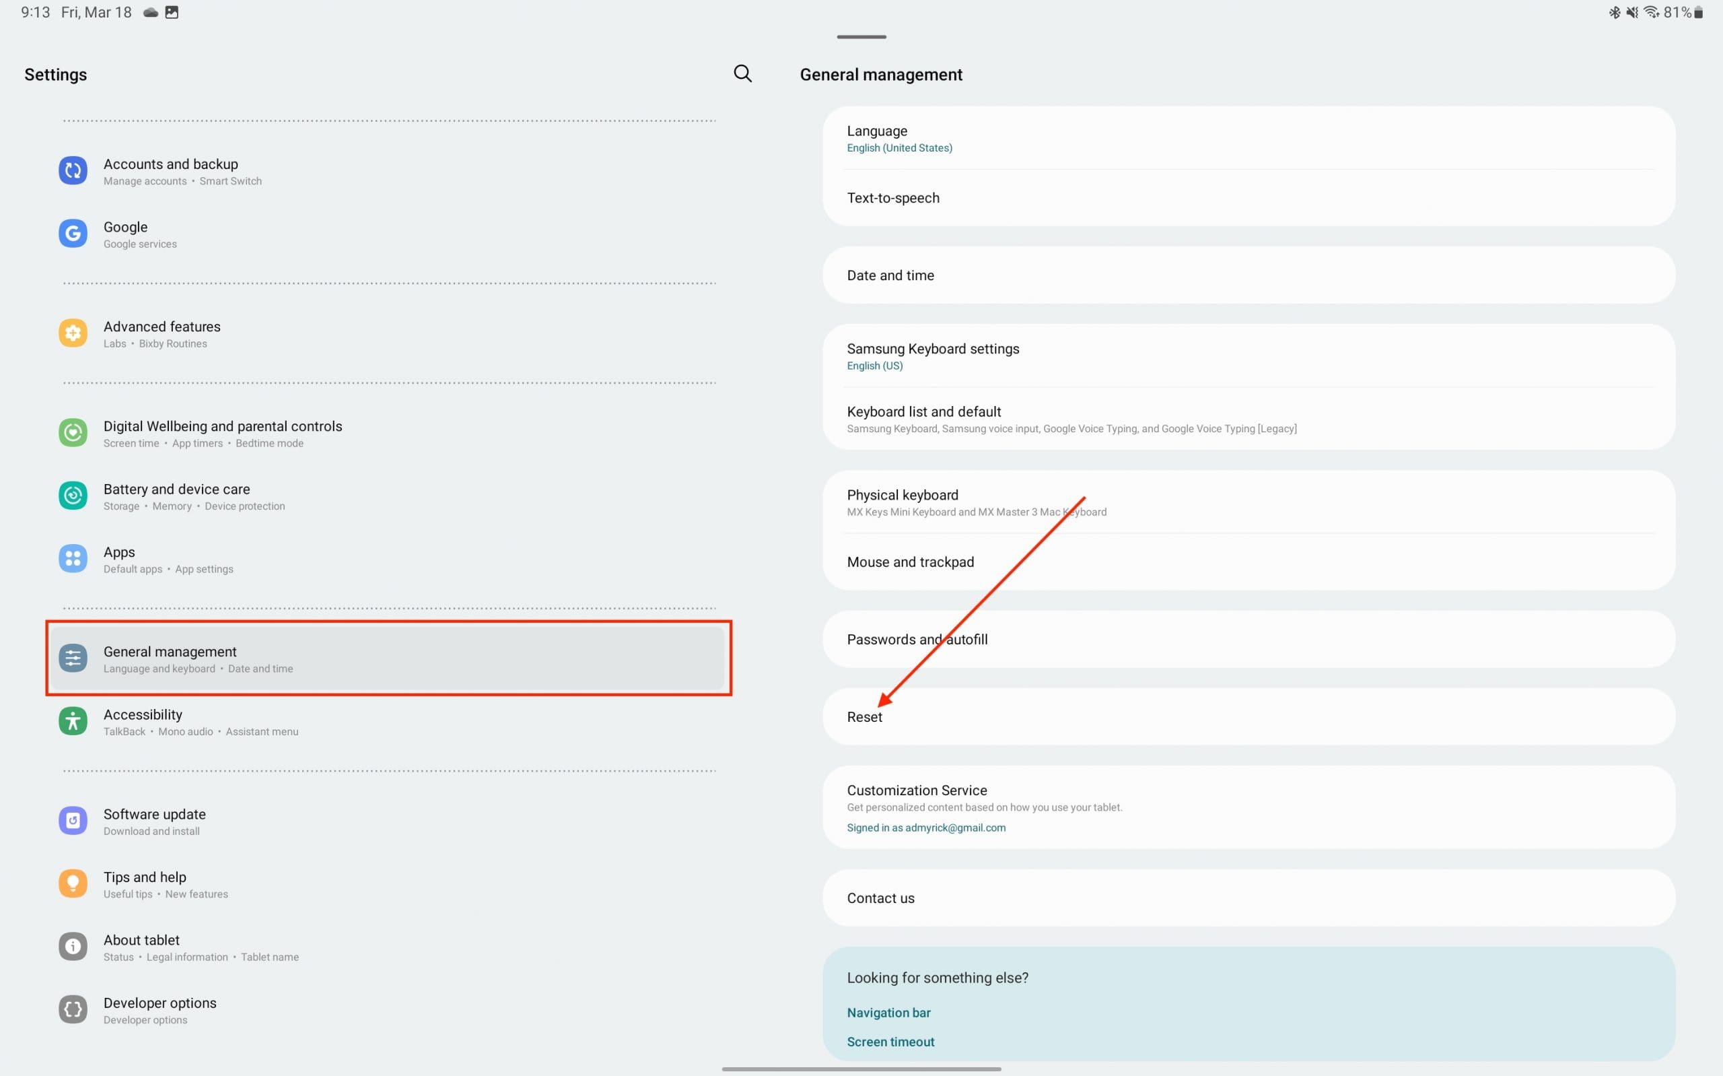Tap the Google services icon
Image resolution: width=1723 pixels, height=1076 pixels.
73,234
